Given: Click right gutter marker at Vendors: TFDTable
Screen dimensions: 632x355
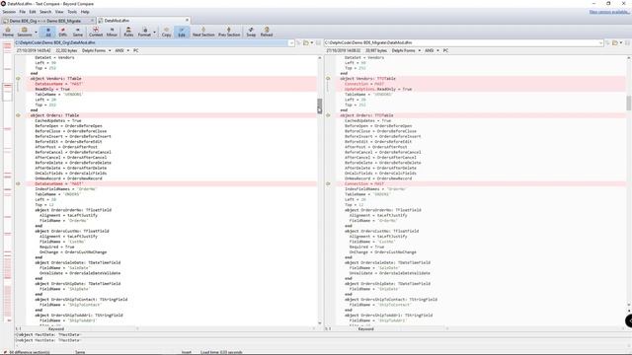Looking at the screenshot, I should click(x=328, y=79).
